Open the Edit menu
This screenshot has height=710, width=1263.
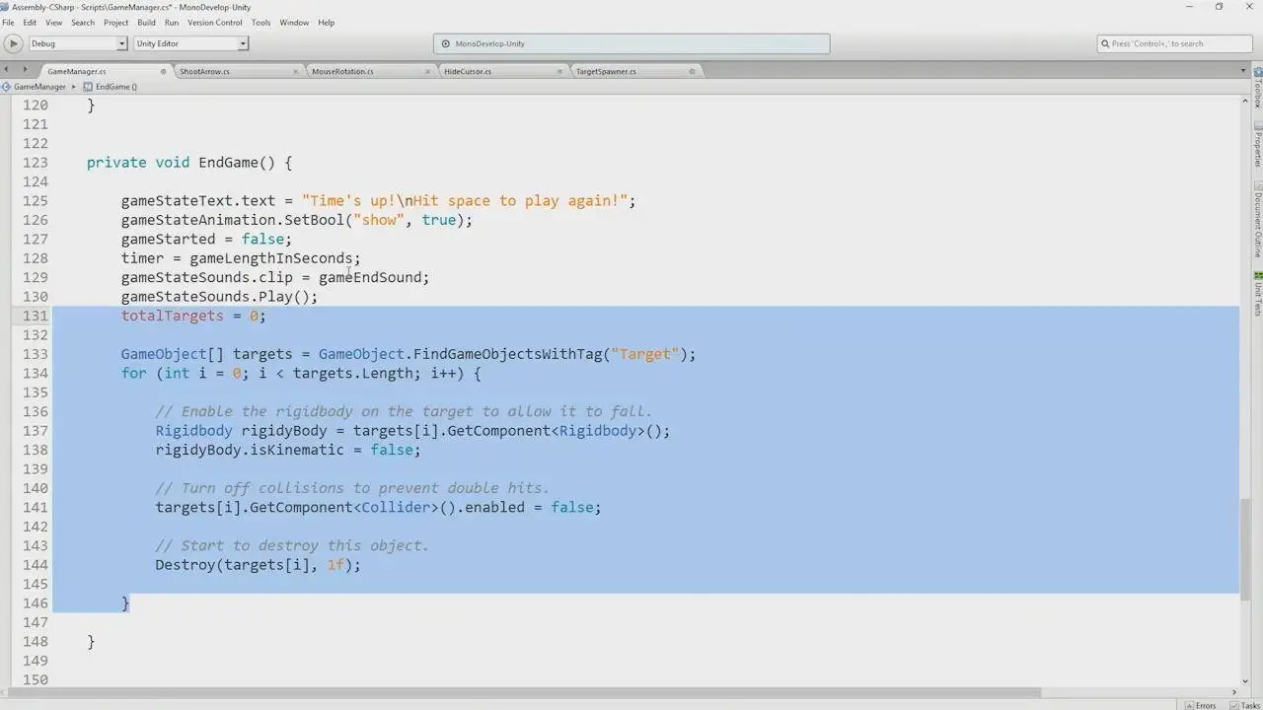pos(30,22)
